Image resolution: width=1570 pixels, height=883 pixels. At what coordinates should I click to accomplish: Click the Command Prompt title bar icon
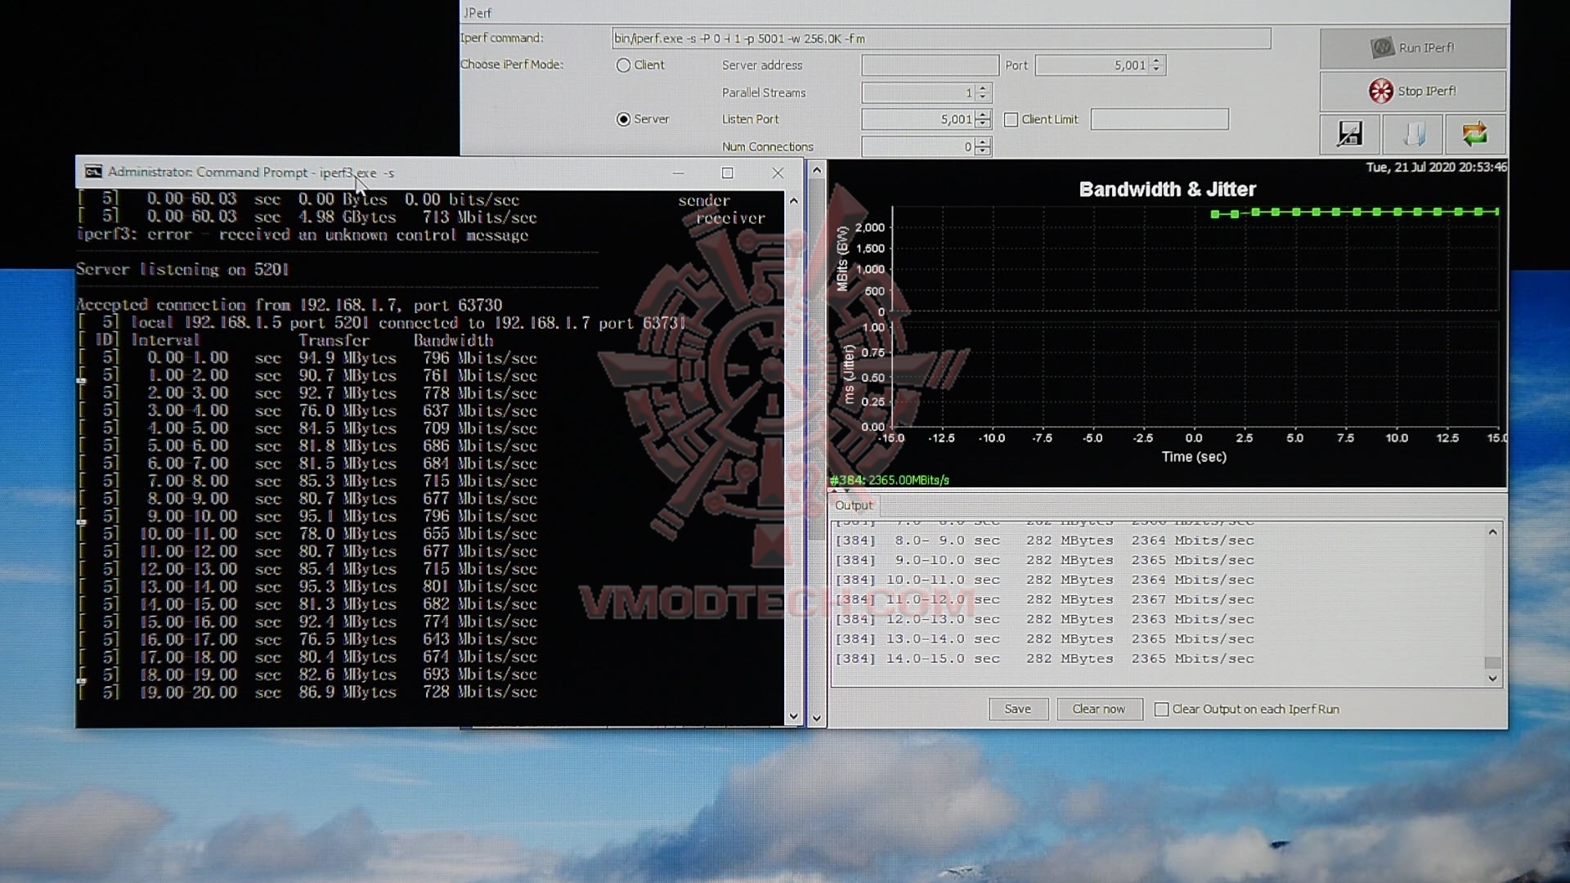[93, 172]
